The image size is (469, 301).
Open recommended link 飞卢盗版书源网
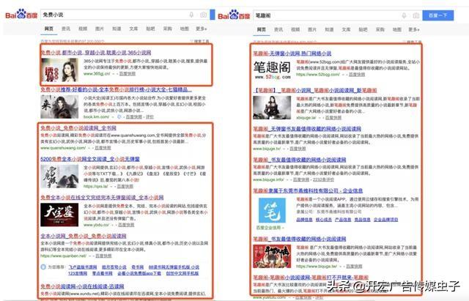coord(83,267)
